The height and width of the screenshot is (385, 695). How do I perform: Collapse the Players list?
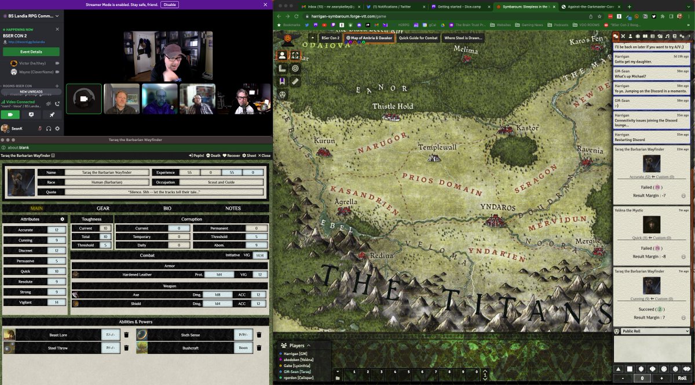click(309, 346)
